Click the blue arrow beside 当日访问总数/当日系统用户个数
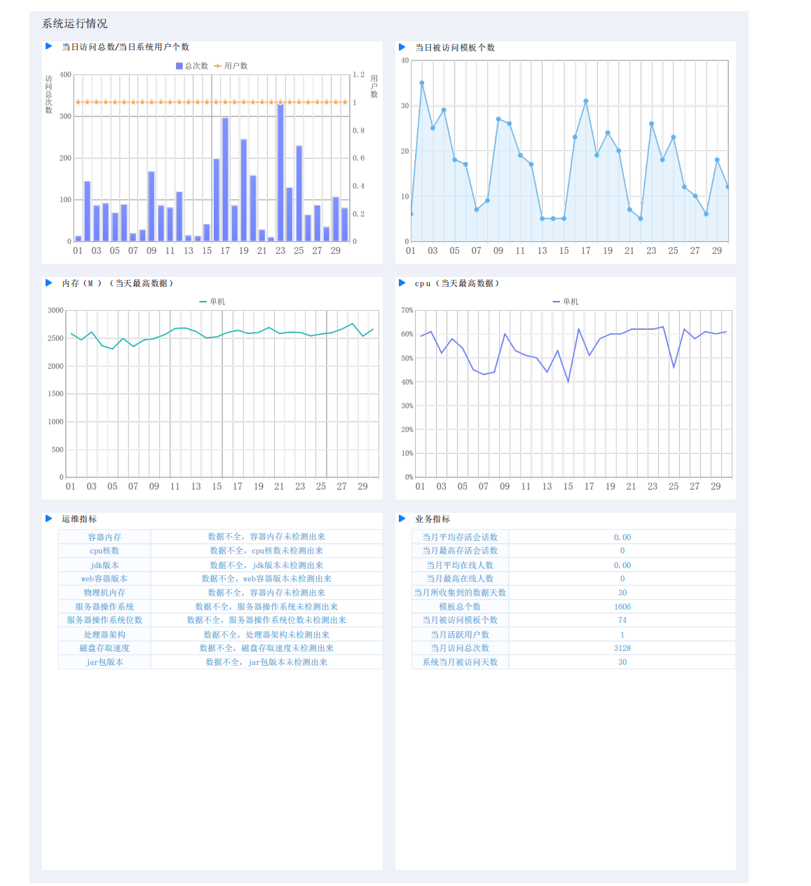The height and width of the screenshot is (886, 811). [49, 46]
